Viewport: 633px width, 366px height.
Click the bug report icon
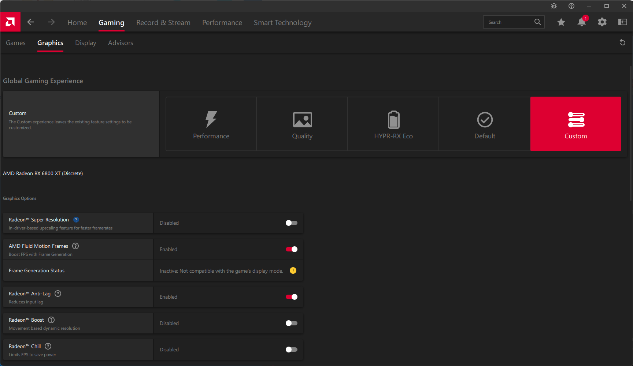point(554,6)
